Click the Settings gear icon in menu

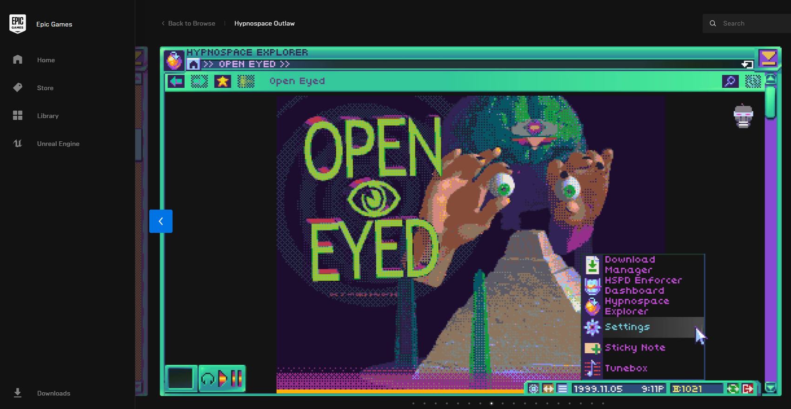[x=592, y=327]
